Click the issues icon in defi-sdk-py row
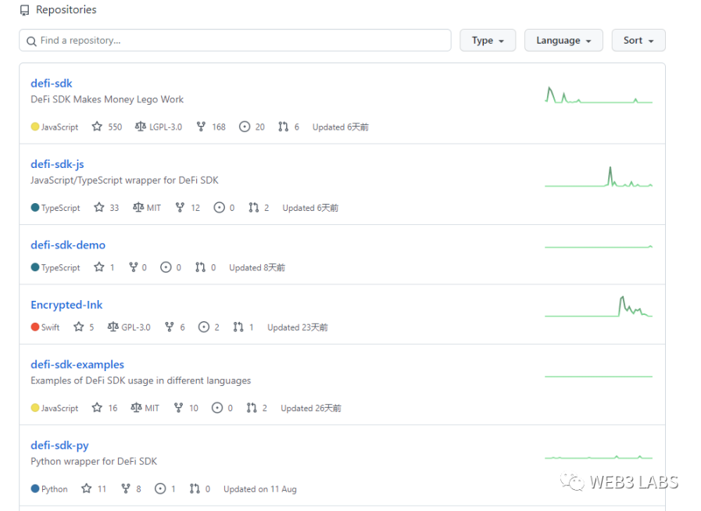701x511 pixels. click(160, 488)
